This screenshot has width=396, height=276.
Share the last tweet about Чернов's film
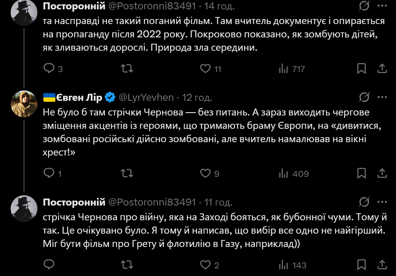(382, 265)
